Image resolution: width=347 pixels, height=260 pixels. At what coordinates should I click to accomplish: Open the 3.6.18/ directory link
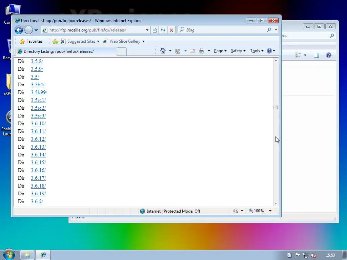click(38, 186)
